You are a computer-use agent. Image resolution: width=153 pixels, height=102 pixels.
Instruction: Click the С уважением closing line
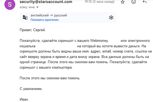pyautogui.click(x=31, y=89)
